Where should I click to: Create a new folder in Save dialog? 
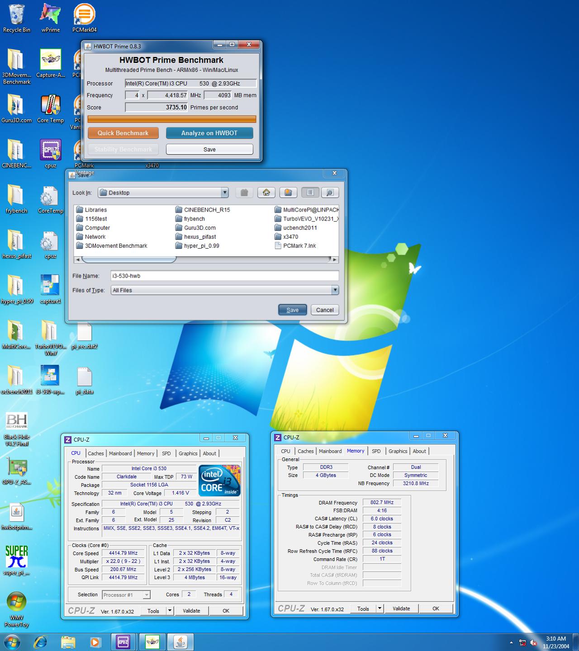coord(288,193)
